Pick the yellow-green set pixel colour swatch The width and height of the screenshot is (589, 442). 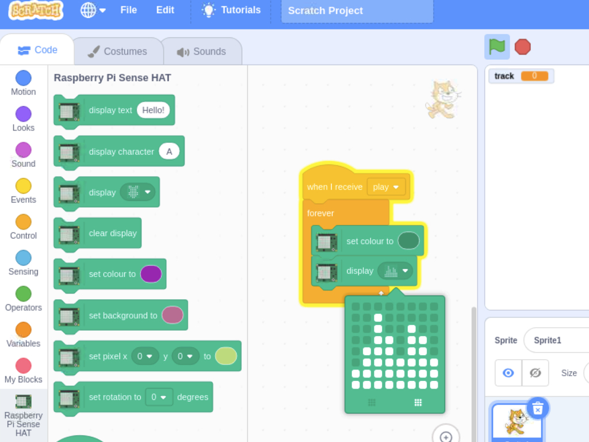click(x=225, y=356)
